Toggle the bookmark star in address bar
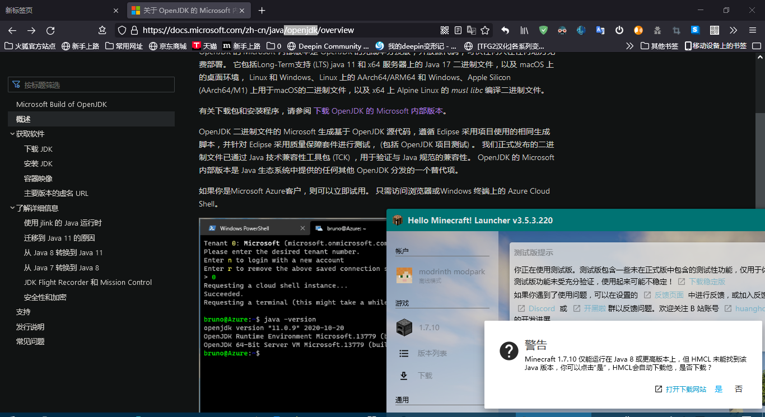The width and height of the screenshot is (765, 417). (485, 30)
